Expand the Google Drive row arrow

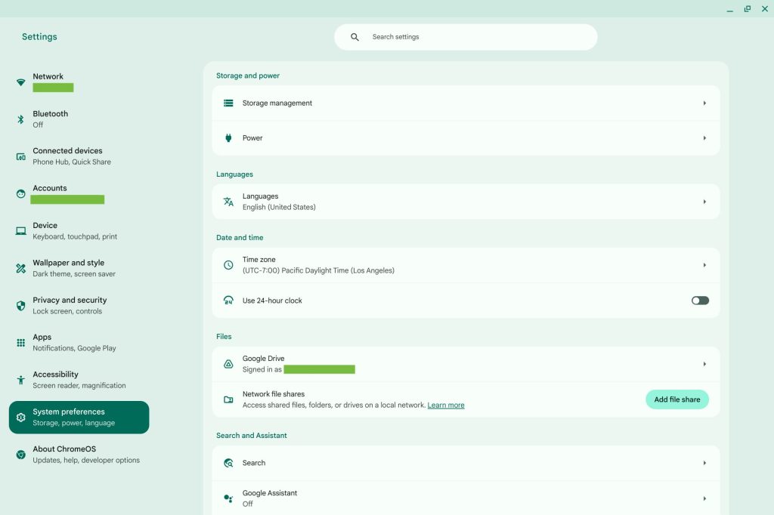click(x=704, y=364)
